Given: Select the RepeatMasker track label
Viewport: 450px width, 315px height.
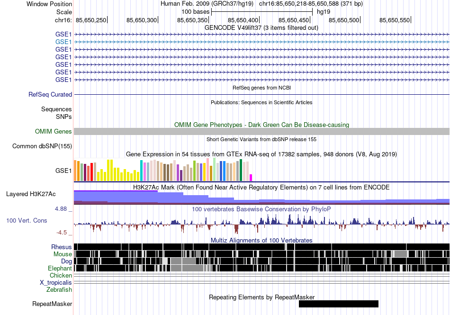Looking at the screenshot, I should pyautogui.click(x=52, y=304).
